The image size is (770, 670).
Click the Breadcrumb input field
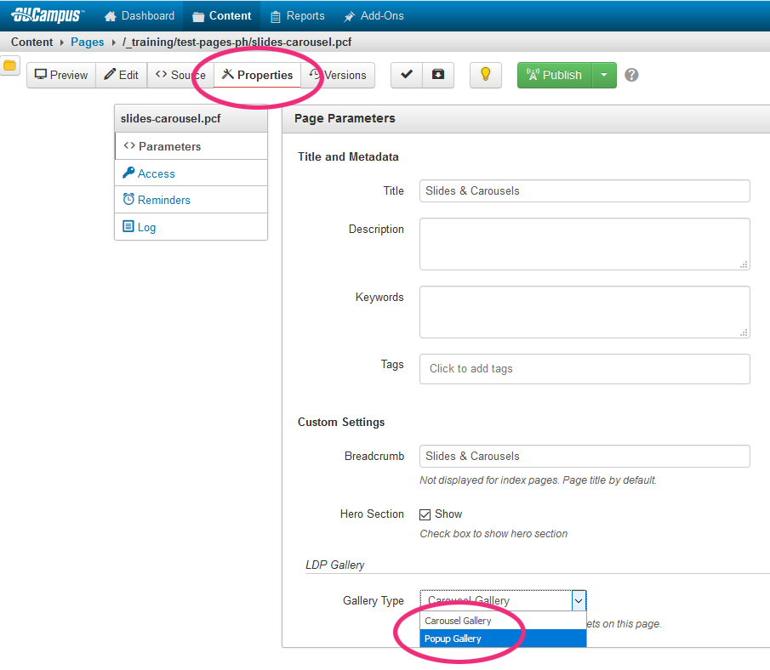tap(585, 456)
